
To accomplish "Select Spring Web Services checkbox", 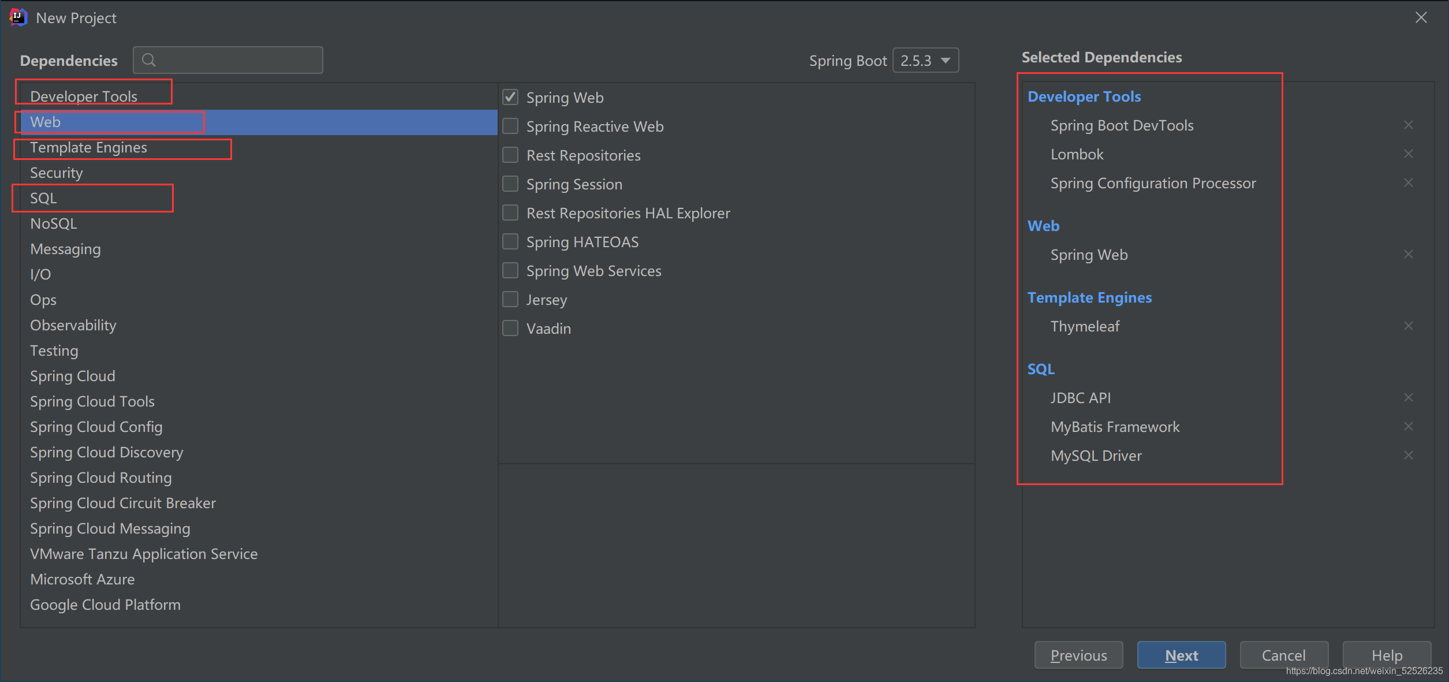I will pos(510,270).
